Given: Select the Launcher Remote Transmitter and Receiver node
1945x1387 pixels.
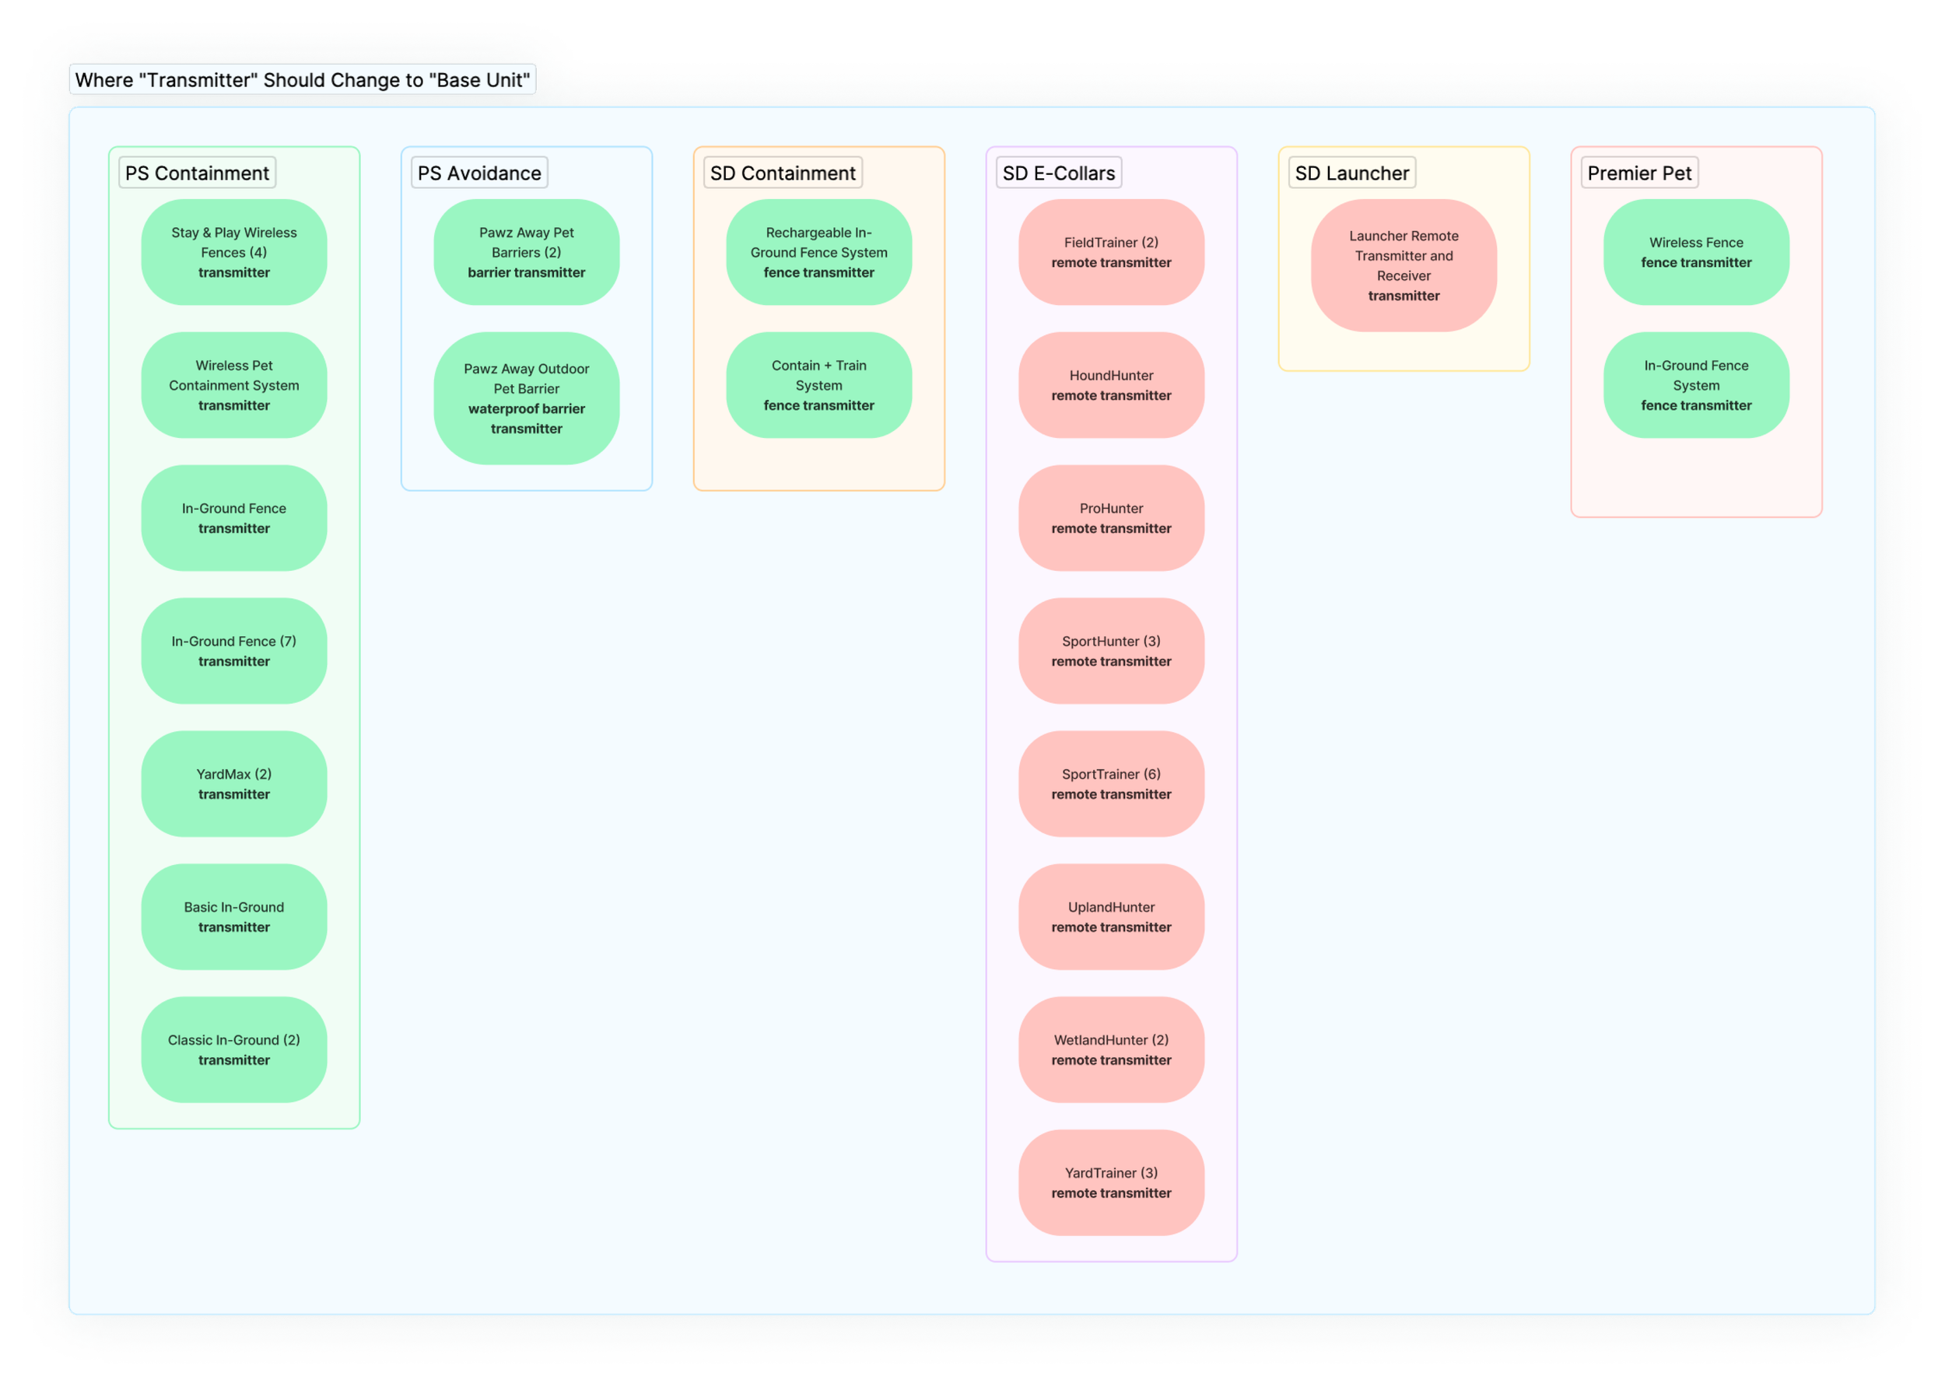Looking at the screenshot, I should point(1404,265).
